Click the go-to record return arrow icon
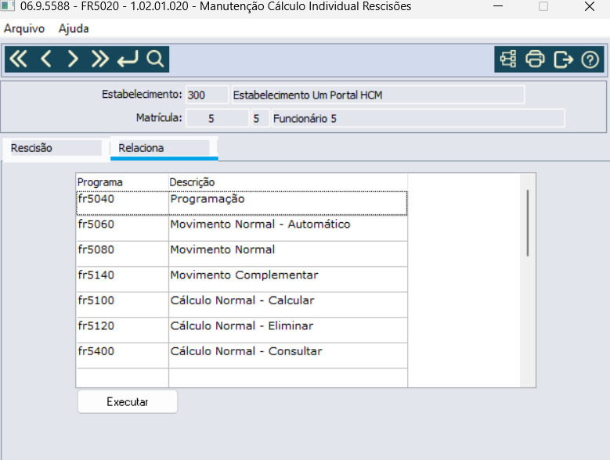The width and height of the screenshot is (610, 460). click(x=128, y=59)
